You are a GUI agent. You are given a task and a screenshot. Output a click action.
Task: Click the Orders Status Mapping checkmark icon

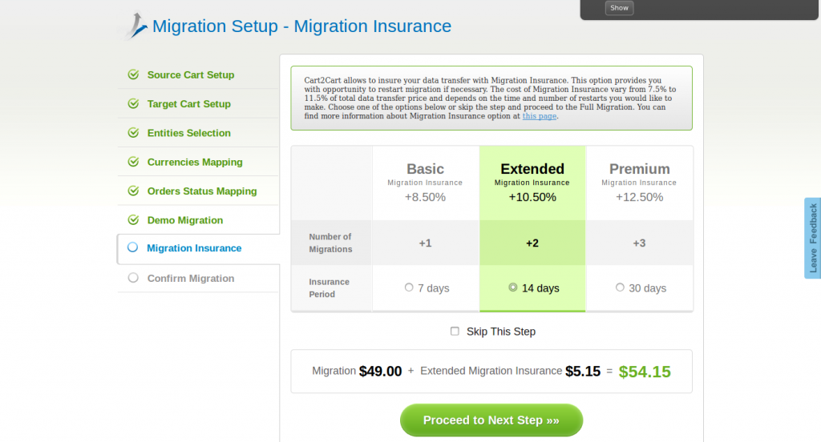pos(133,191)
